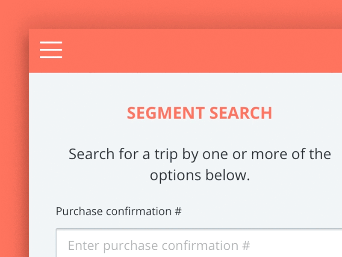342x257 pixels.
Task: Click the word "SEARCH" in the title
Action: (x=240, y=113)
